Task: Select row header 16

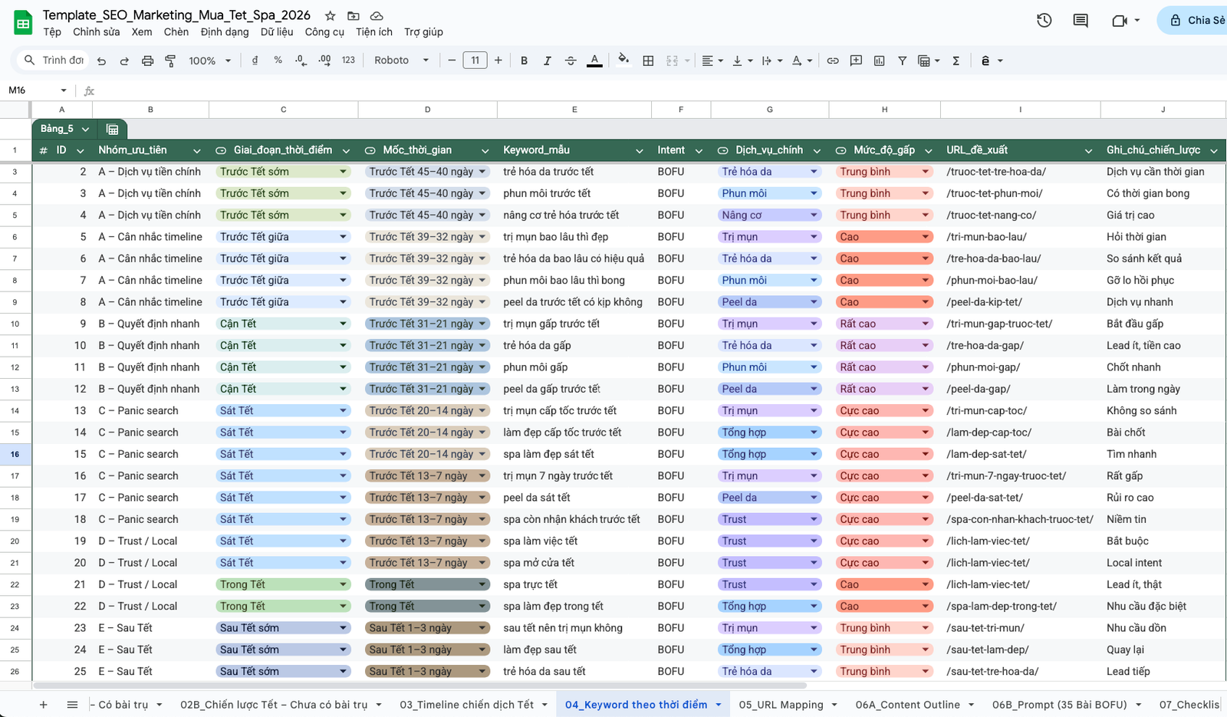Action: pyautogui.click(x=15, y=454)
